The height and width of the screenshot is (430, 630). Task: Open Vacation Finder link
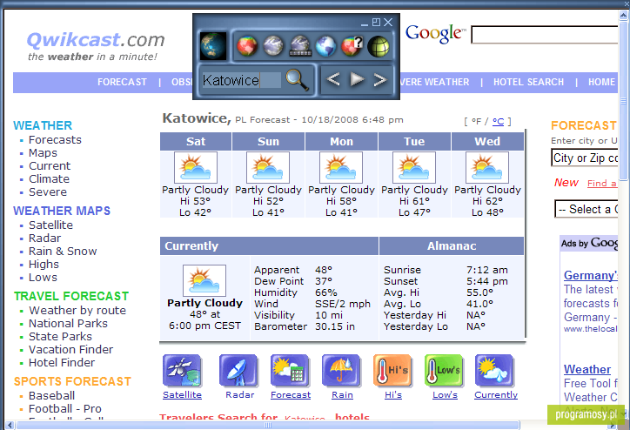pyautogui.click(x=71, y=350)
